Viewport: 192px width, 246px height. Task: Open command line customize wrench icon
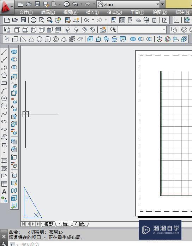click(4, 244)
